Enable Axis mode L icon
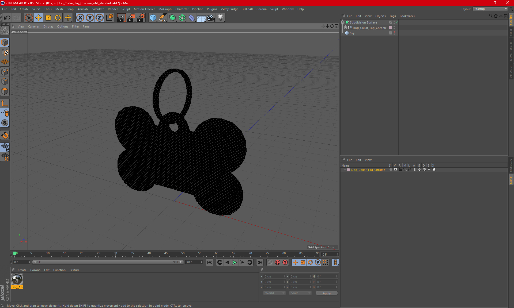This screenshot has width=514, height=308. tap(5, 103)
